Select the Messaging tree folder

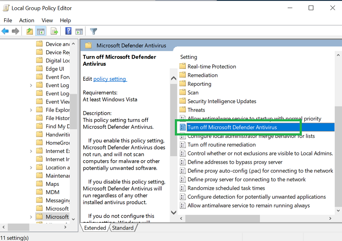coord(52,200)
